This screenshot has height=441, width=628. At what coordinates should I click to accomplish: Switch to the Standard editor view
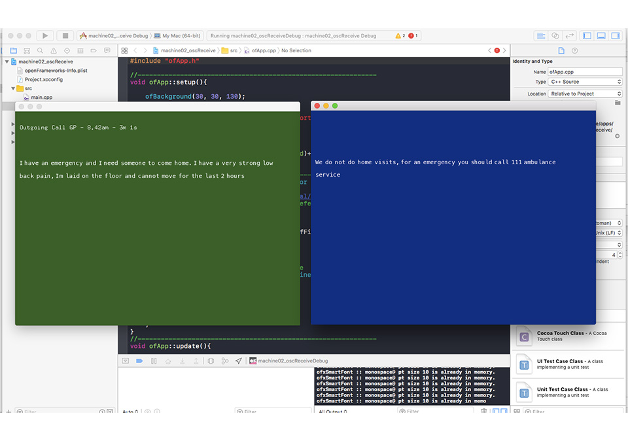coord(541,35)
